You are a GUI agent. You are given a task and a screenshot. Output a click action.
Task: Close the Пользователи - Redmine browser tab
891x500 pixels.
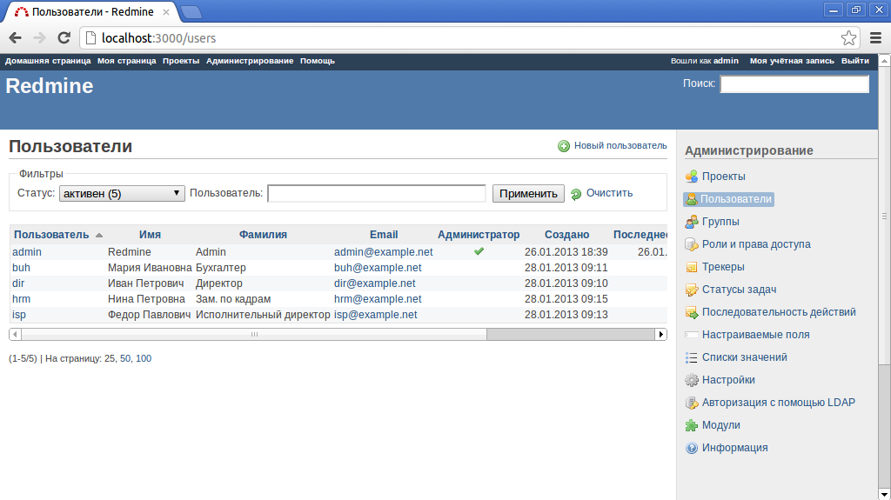tap(166, 12)
